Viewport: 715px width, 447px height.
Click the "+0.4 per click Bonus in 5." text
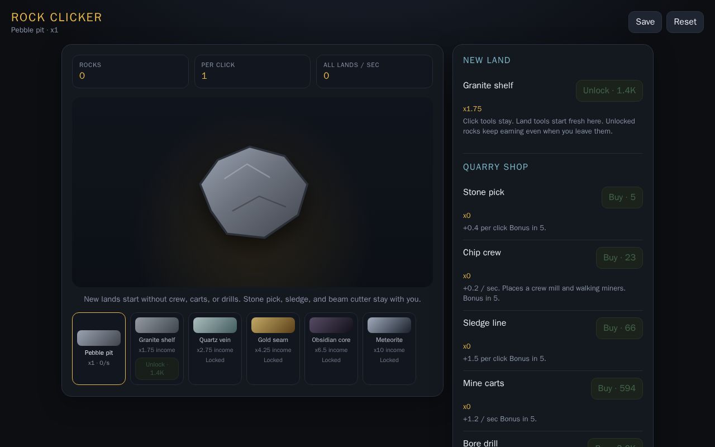click(x=504, y=228)
